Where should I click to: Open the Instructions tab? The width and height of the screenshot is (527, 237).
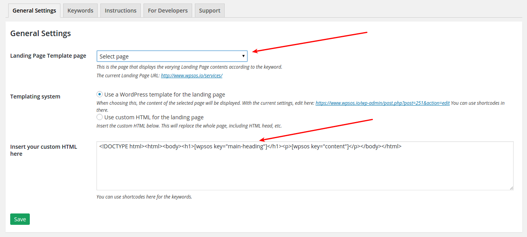[121, 11]
